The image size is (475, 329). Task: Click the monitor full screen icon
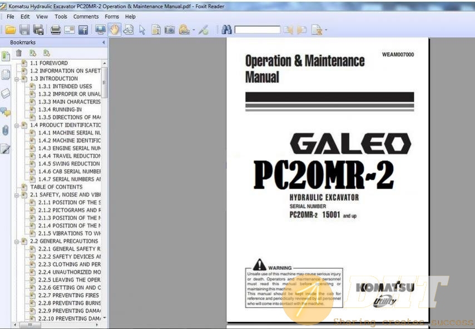100,29
